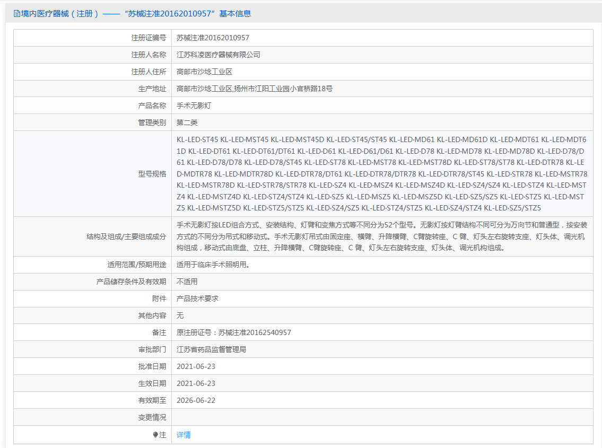Click the 注册证编号 label

click(149, 38)
